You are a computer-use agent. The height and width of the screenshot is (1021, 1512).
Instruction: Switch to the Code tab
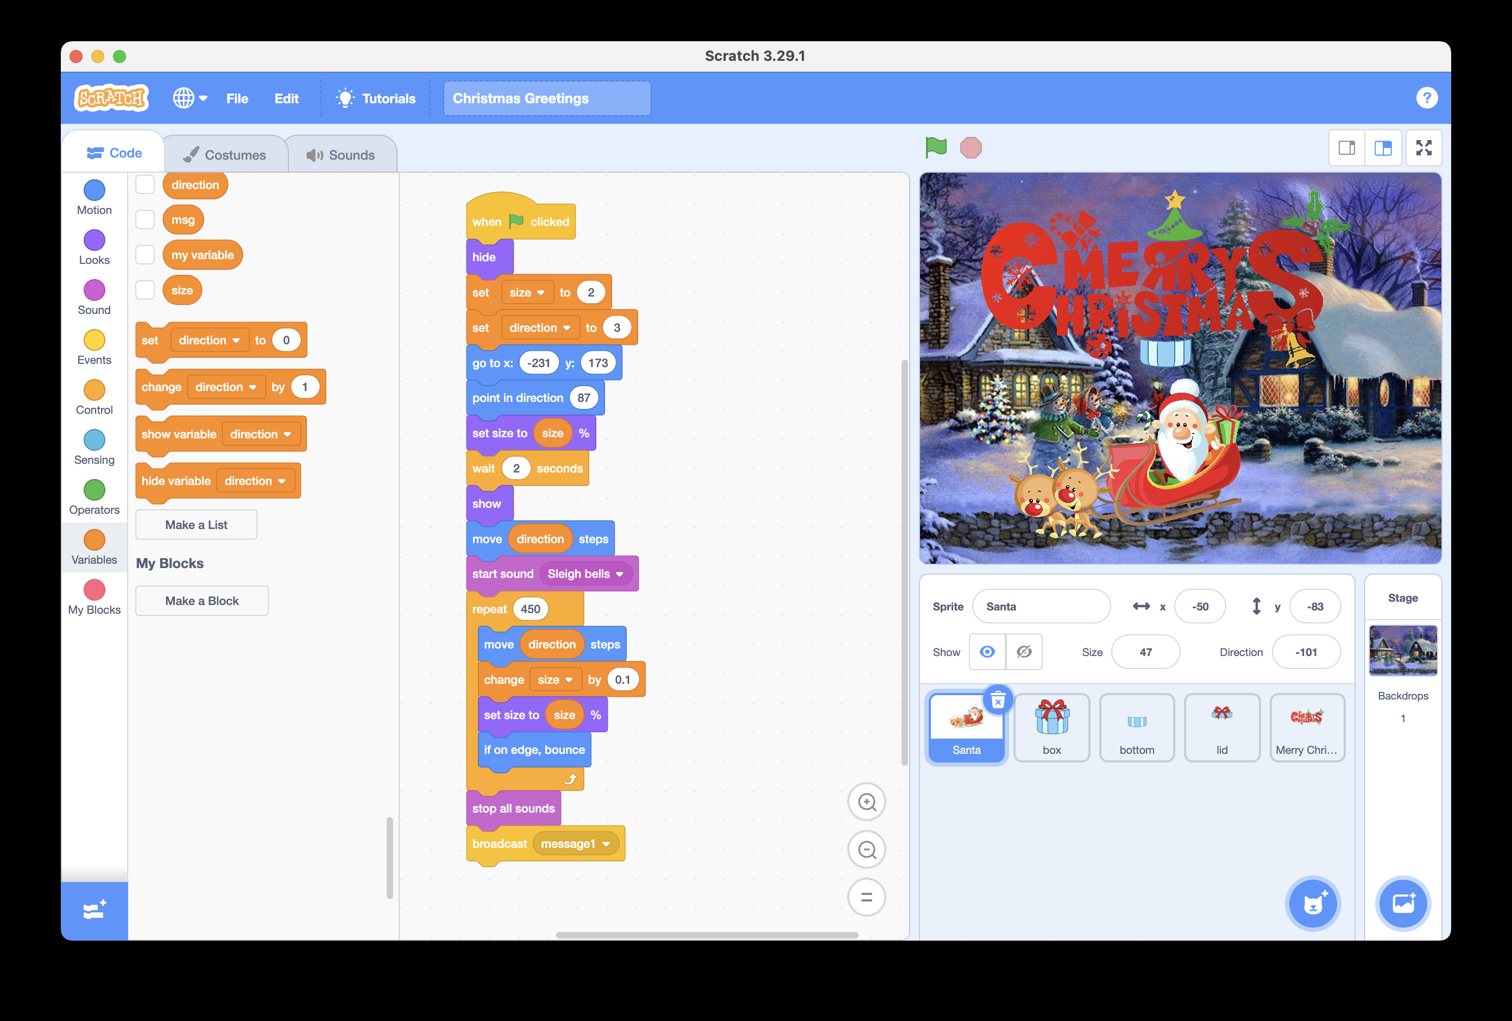click(x=114, y=153)
